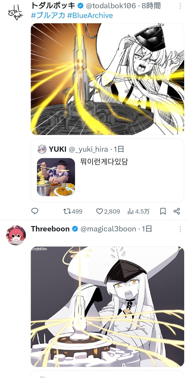
Task: View トダルポッキ's manga illustration image
Action: [x=107, y=79]
